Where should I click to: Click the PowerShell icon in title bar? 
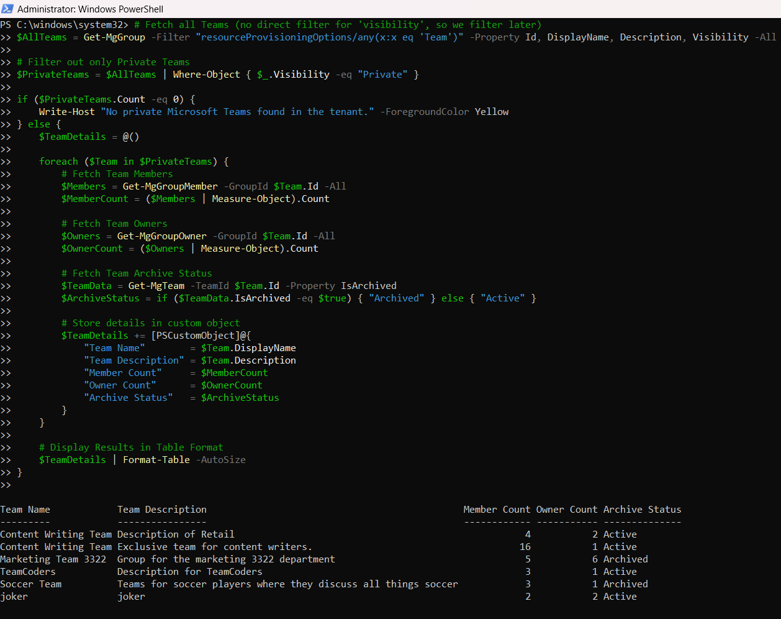7,9
